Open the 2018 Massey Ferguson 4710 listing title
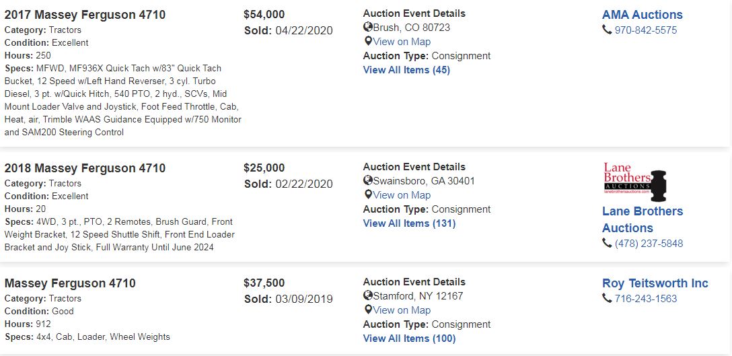The height and width of the screenshot is (356, 732). [85, 168]
